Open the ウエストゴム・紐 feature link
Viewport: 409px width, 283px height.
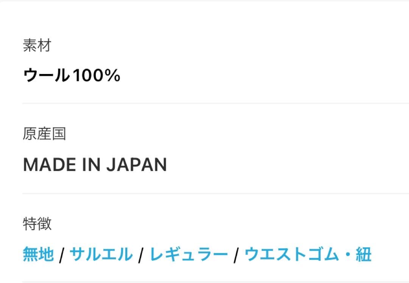(x=308, y=255)
